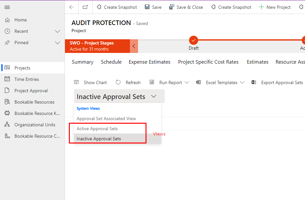Image resolution: width=305 pixels, height=200 pixels.
Task: Select Active Approval Sets view
Action: [x=97, y=129]
